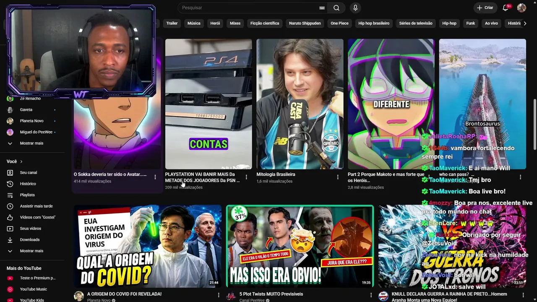Filter by the Séries de televisão chip
Screen dimensions: 537x302
[x=416, y=23]
